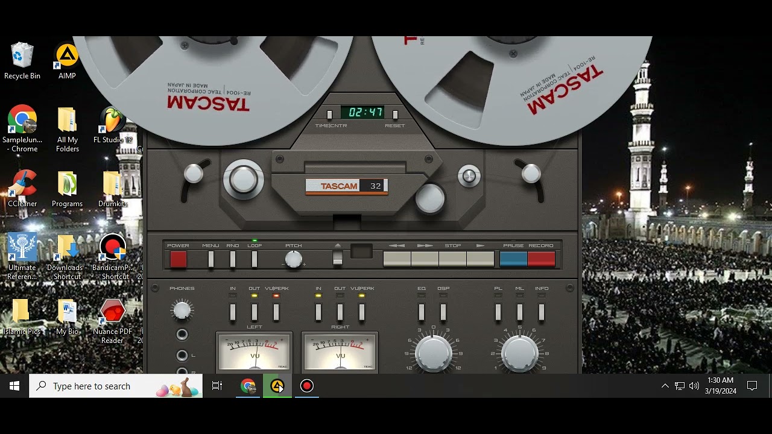Turn off the deck with the POWER button
This screenshot has width=772, height=434.
tap(179, 259)
